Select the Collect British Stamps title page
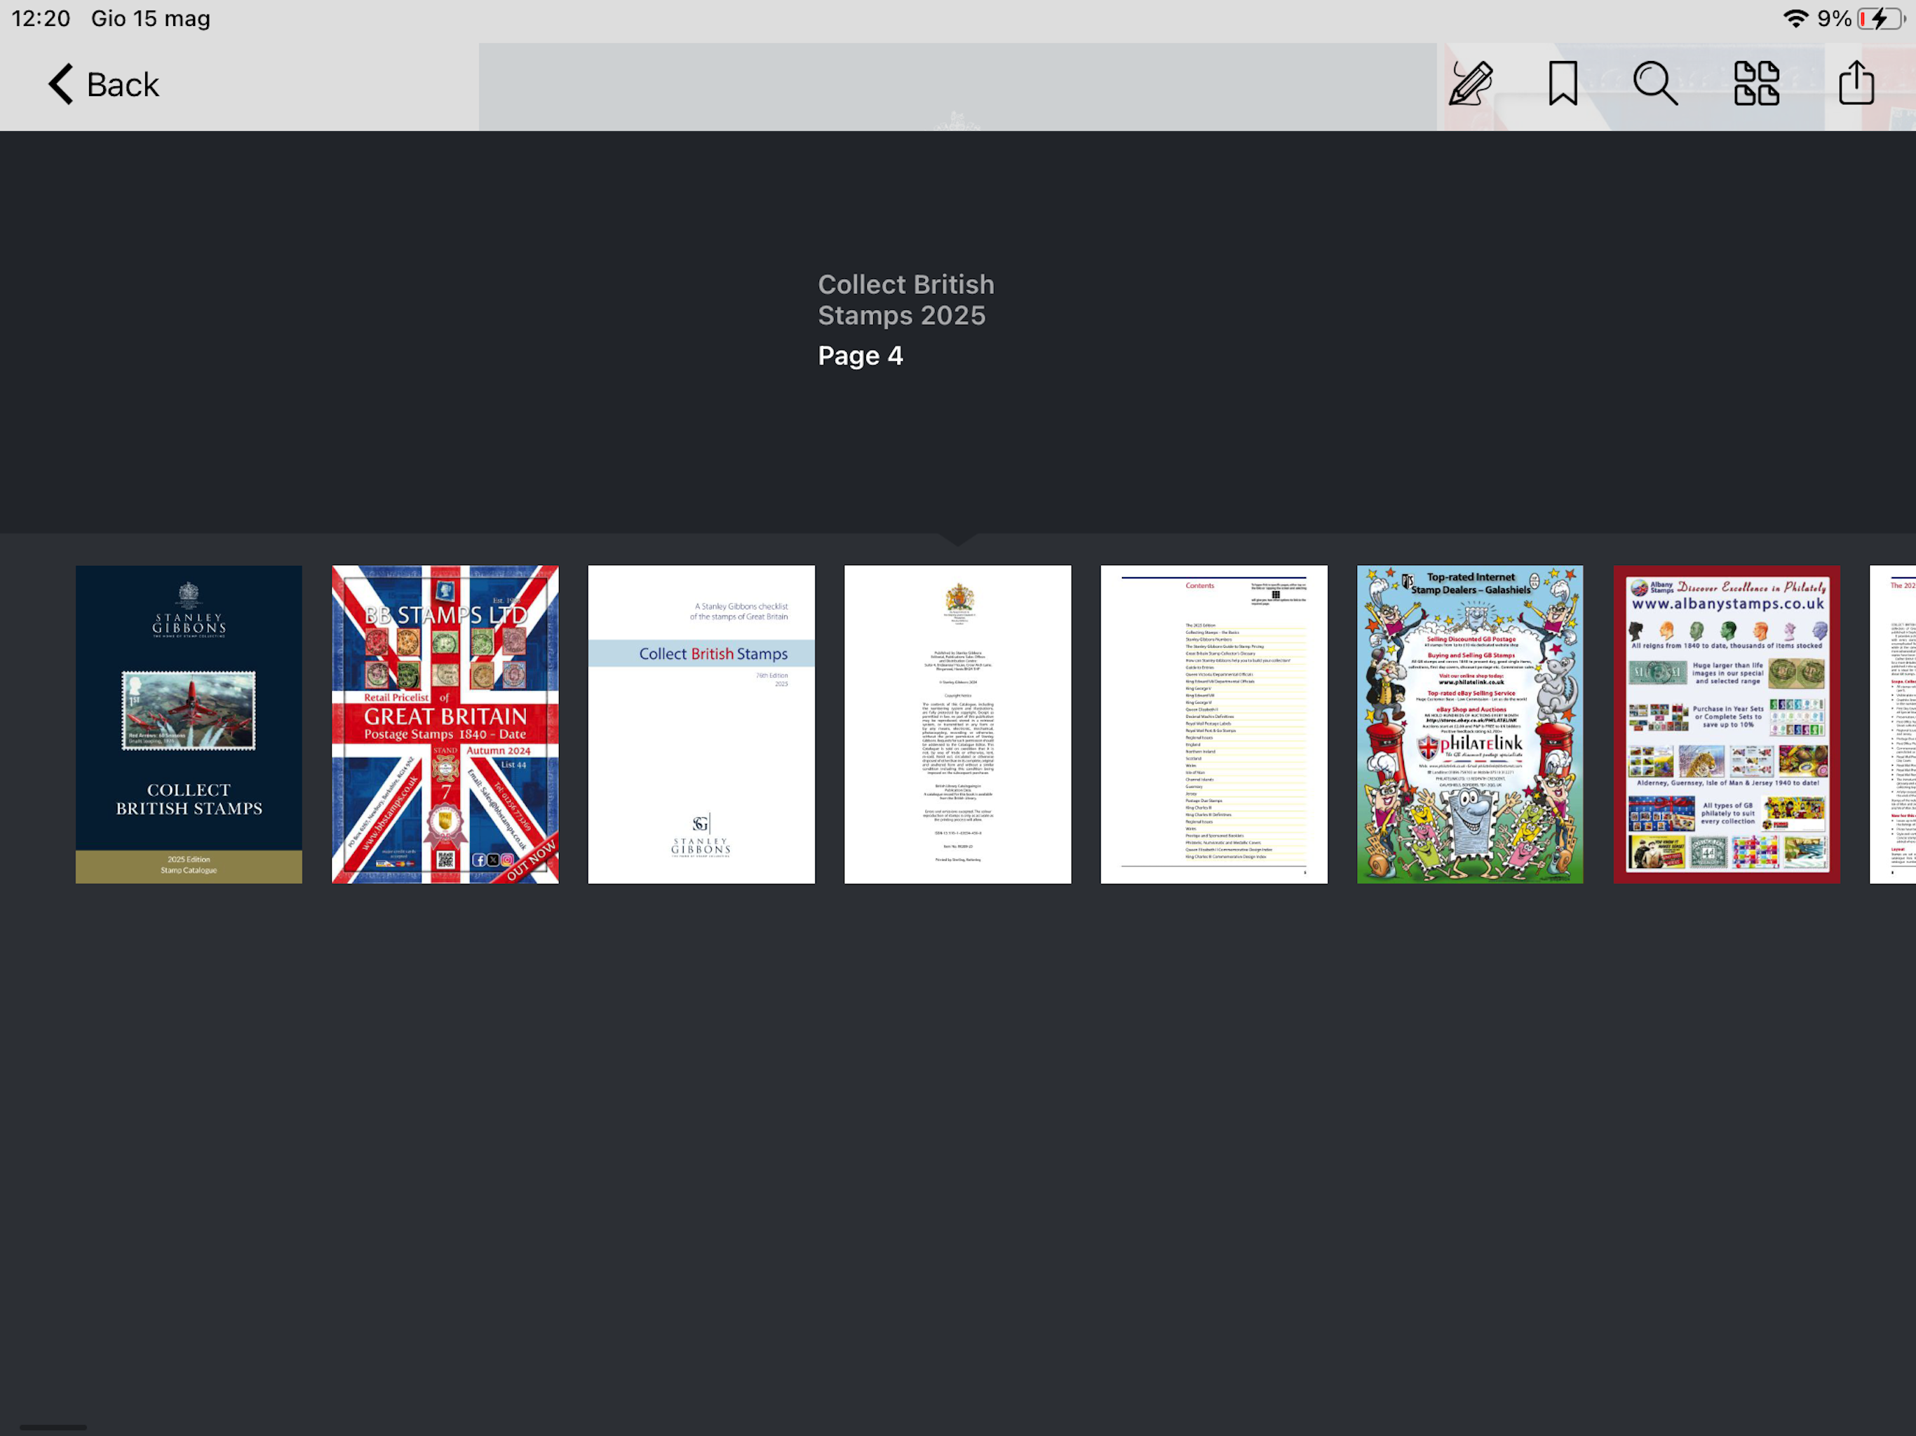Image resolution: width=1916 pixels, height=1436 pixels. pyautogui.click(x=701, y=724)
